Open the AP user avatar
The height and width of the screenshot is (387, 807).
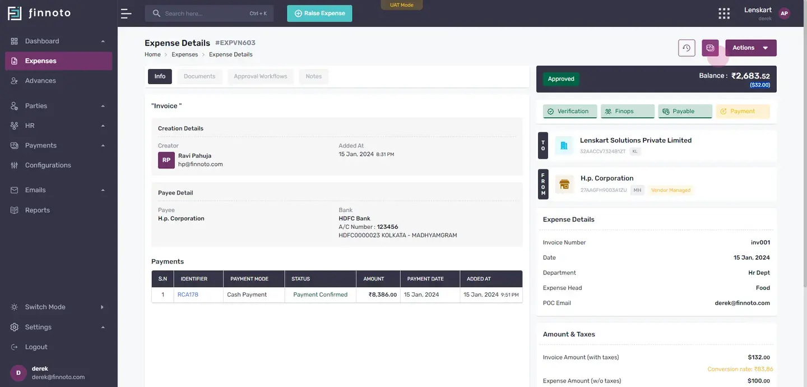784,13
